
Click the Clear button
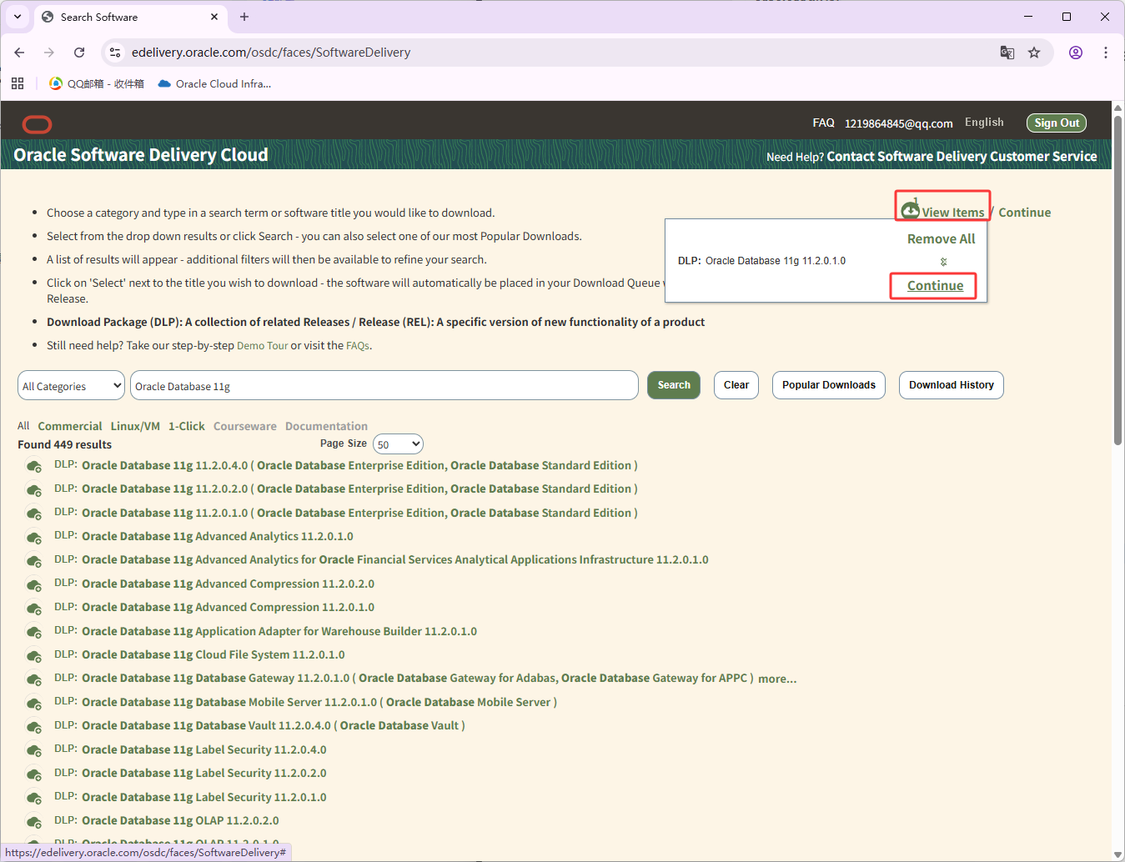pos(736,385)
